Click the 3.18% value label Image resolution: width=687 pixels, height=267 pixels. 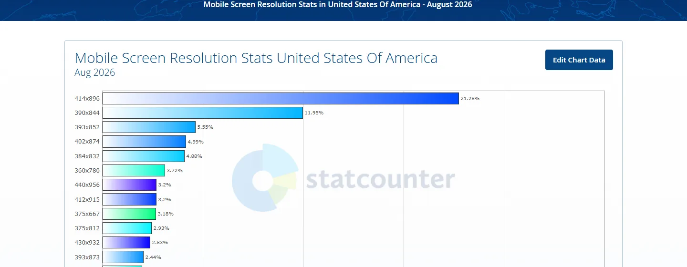tap(166, 214)
